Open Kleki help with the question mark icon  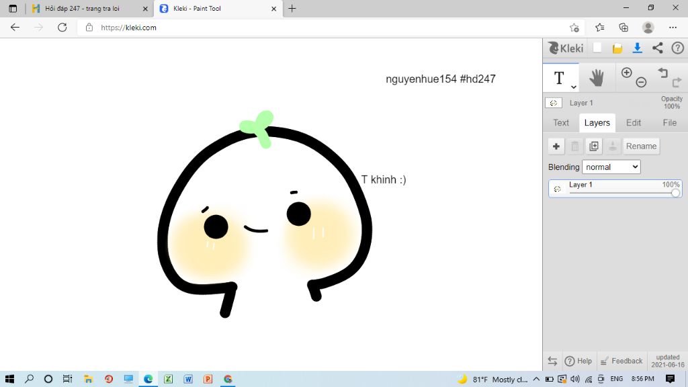(677, 48)
